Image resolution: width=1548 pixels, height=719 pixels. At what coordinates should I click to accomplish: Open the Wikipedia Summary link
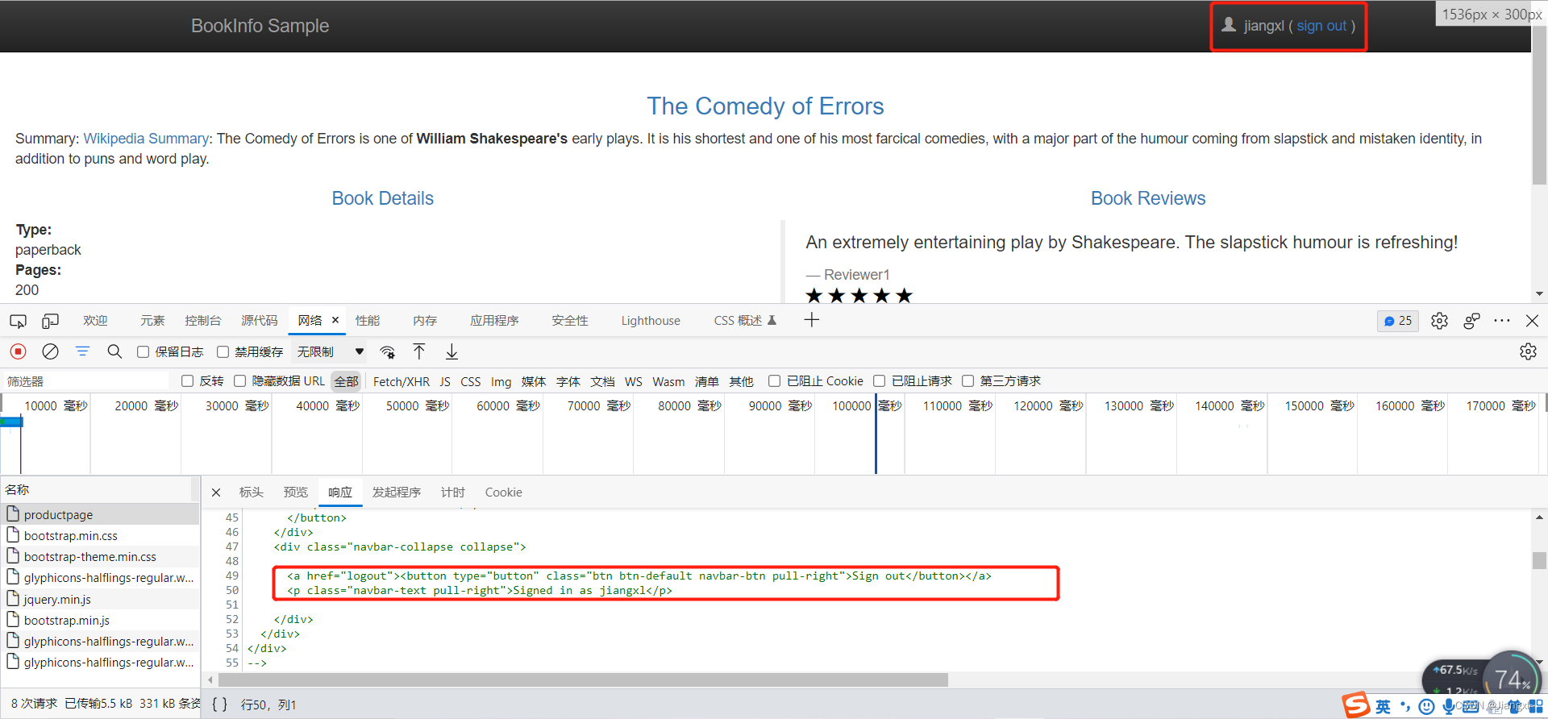(x=146, y=139)
